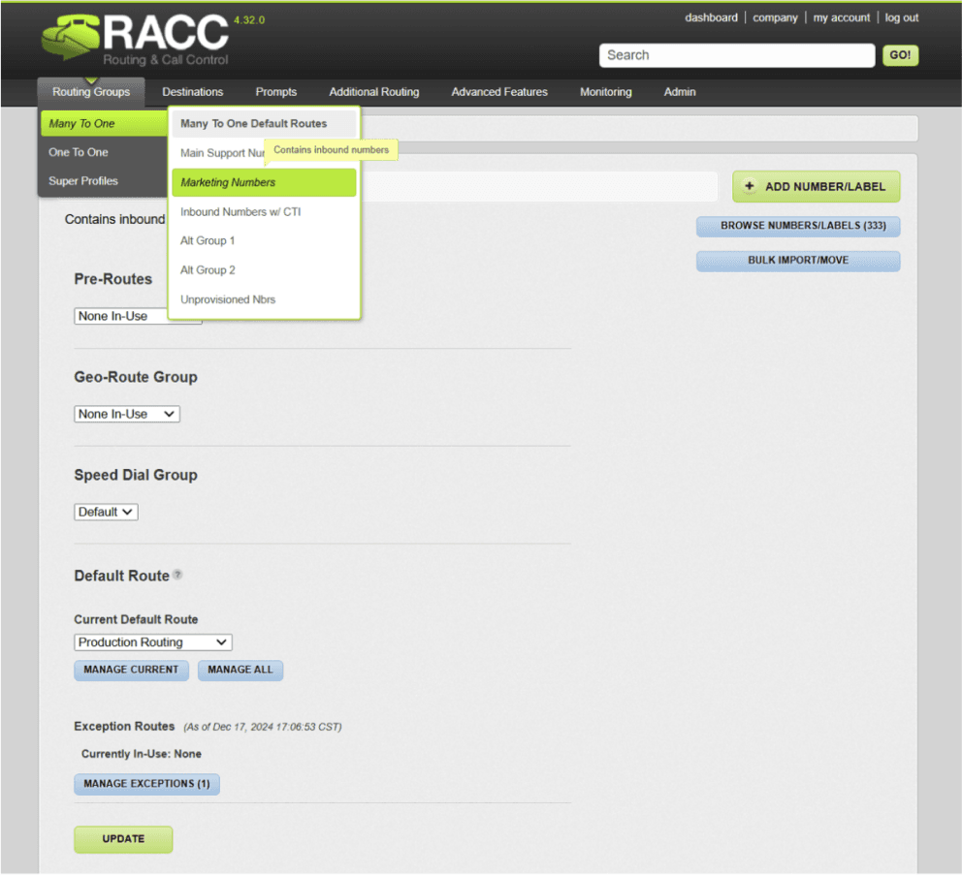Open Current Default Route Production Routing dropdown
The width and height of the screenshot is (962, 875).
click(153, 642)
